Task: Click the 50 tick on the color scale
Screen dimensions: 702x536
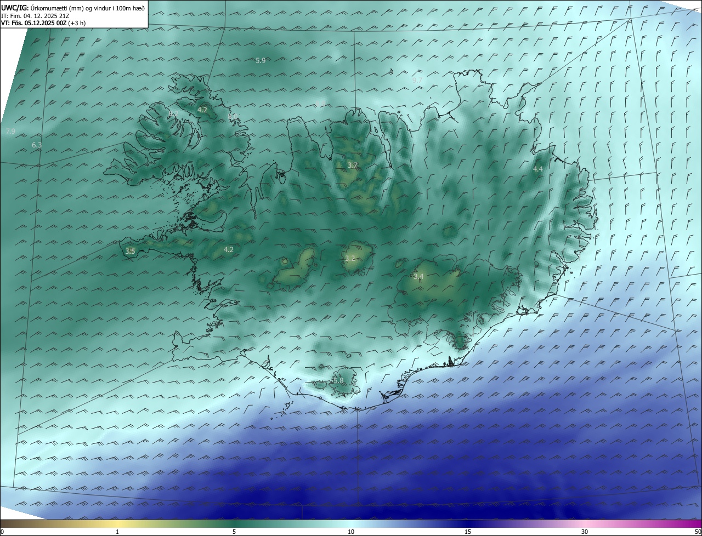Action: click(697, 532)
